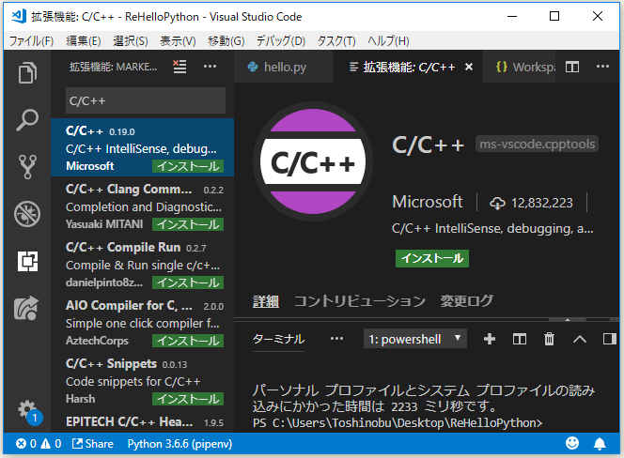Click the warnings count in status bar
The width and height of the screenshot is (624, 458).
51,444
